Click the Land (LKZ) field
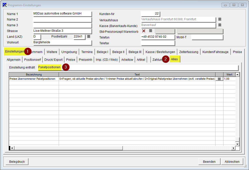 (37, 37)
